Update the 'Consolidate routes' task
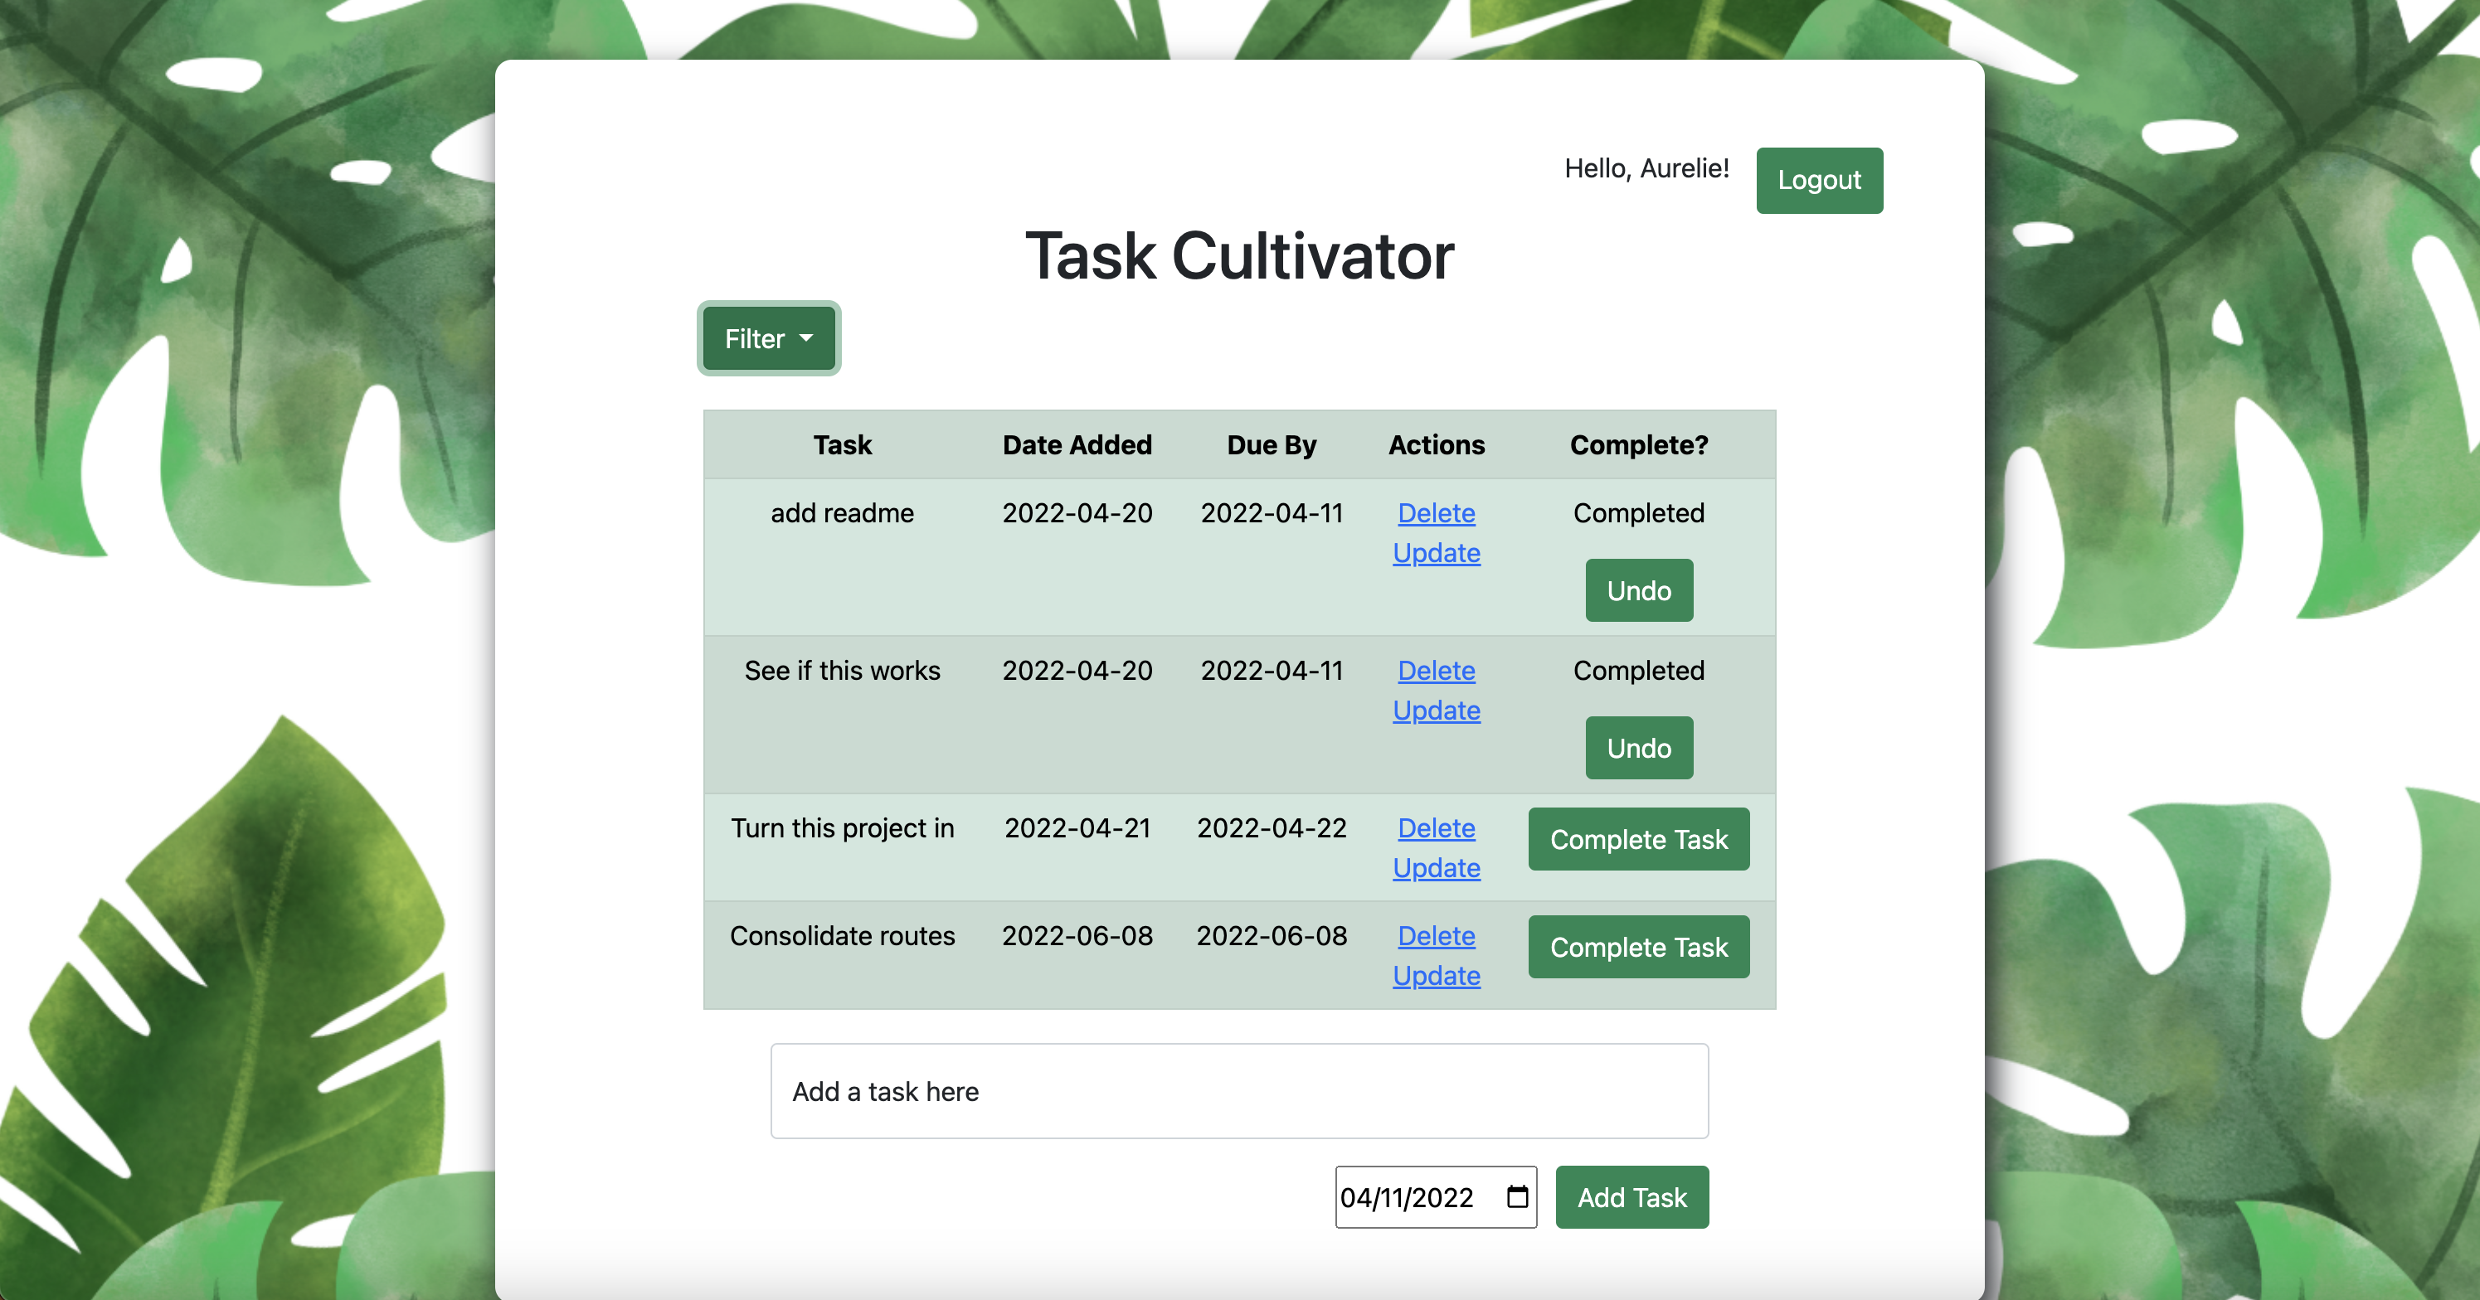Screen dimensions: 2480x1300 point(1436,976)
